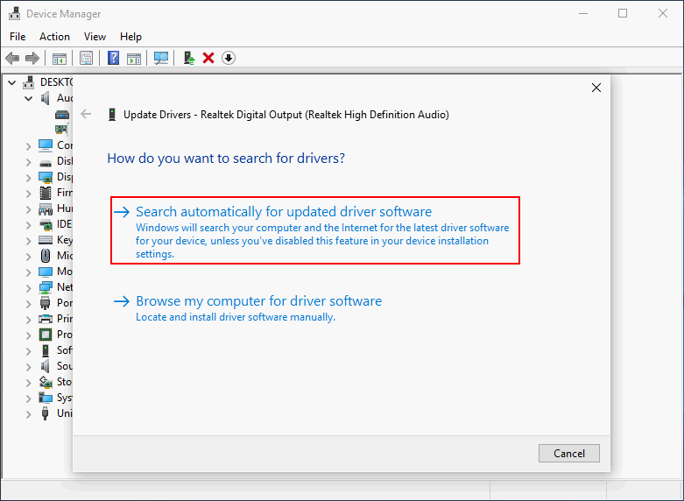Select the Universal Serial Bus USB icon

click(x=45, y=413)
